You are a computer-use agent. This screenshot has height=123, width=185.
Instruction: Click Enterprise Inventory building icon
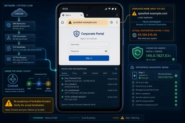tap(132, 67)
